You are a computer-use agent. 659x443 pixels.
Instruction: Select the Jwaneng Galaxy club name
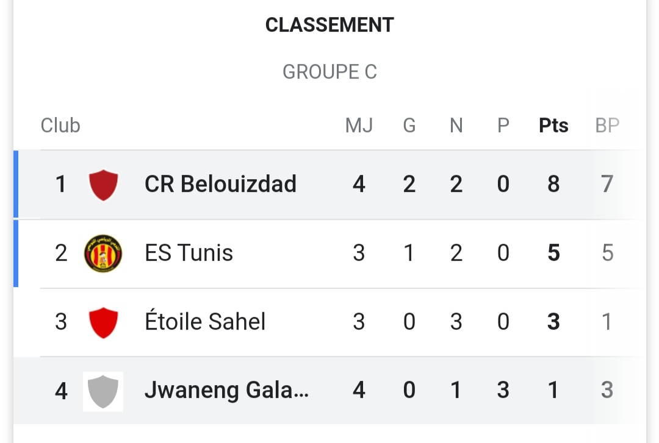tap(226, 391)
